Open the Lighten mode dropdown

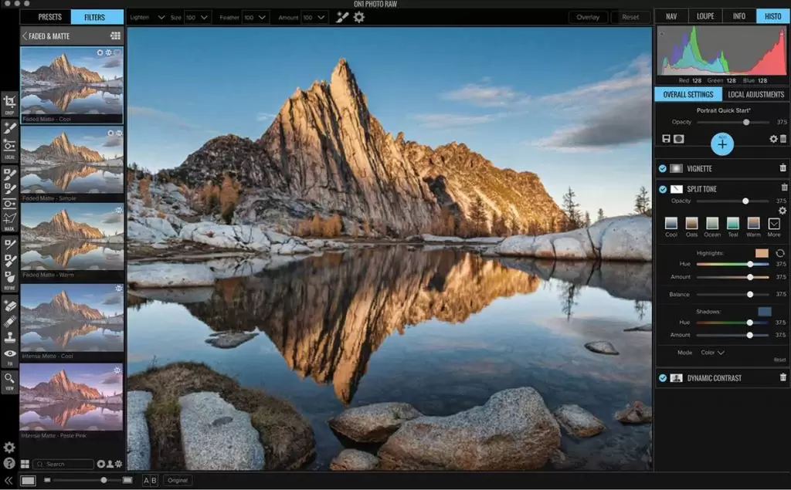[148, 17]
